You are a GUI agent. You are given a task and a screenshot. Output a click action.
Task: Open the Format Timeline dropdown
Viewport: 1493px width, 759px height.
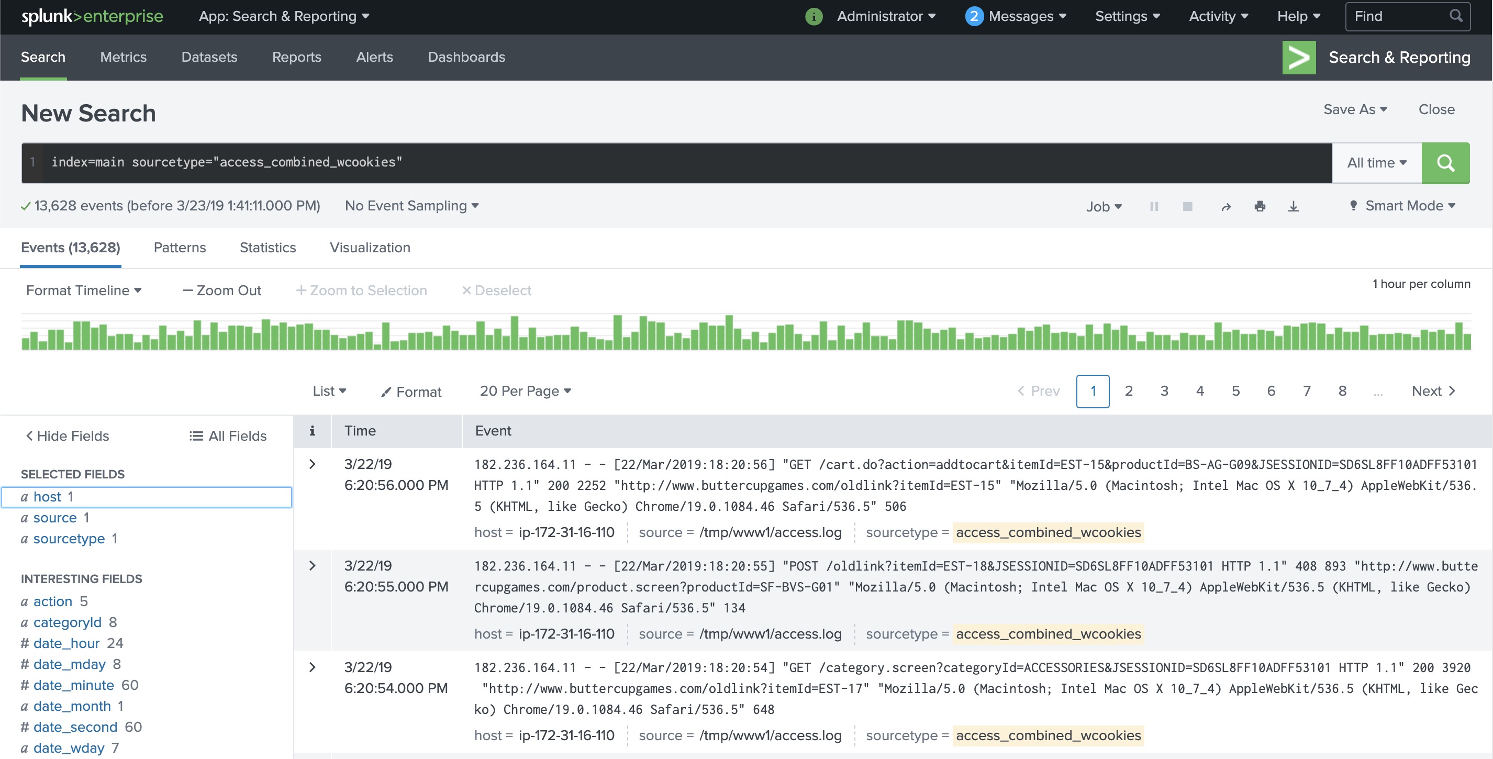point(83,291)
